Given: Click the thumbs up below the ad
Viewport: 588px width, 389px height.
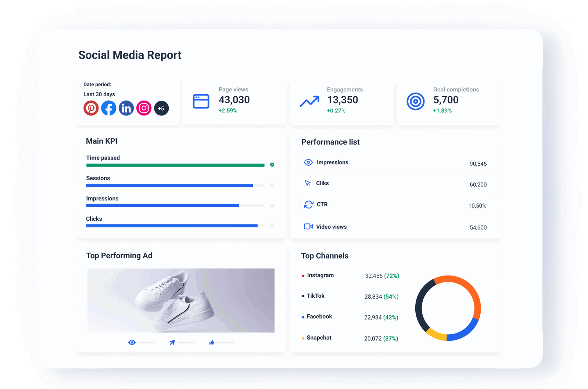Looking at the screenshot, I should (211, 342).
